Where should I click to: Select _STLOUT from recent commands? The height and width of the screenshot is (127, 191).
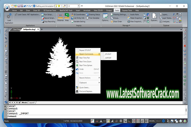coord(108,54)
